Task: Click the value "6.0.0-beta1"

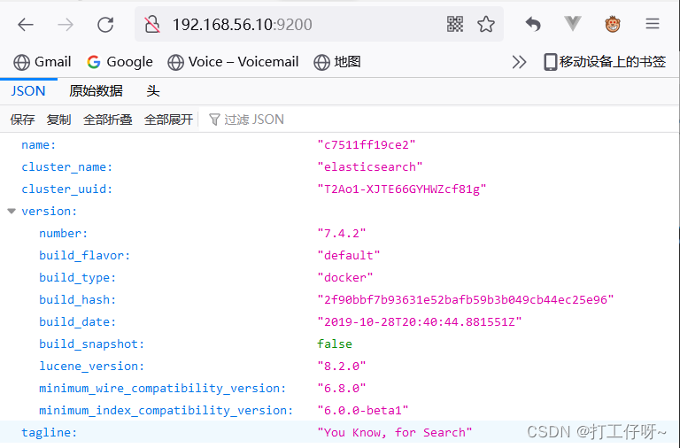Action: [363, 410]
